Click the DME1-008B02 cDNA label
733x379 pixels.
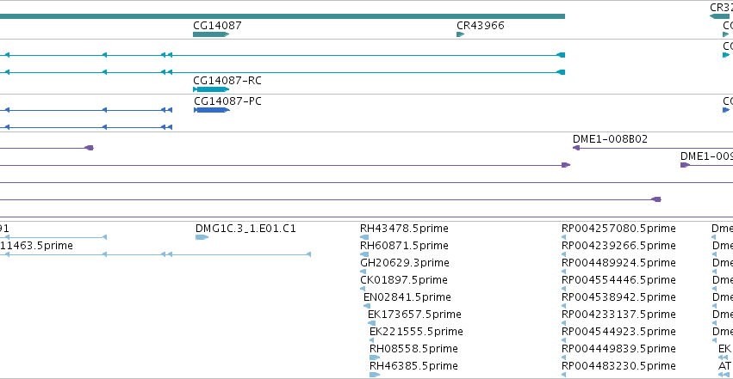[610, 139]
